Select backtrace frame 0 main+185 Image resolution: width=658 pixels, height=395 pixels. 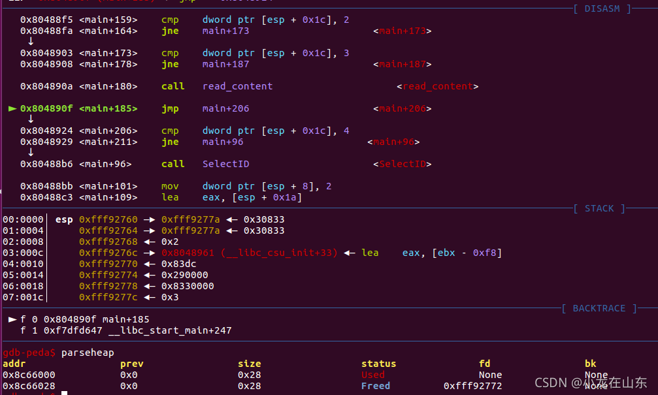pyautogui.click(x=85, y=319)
